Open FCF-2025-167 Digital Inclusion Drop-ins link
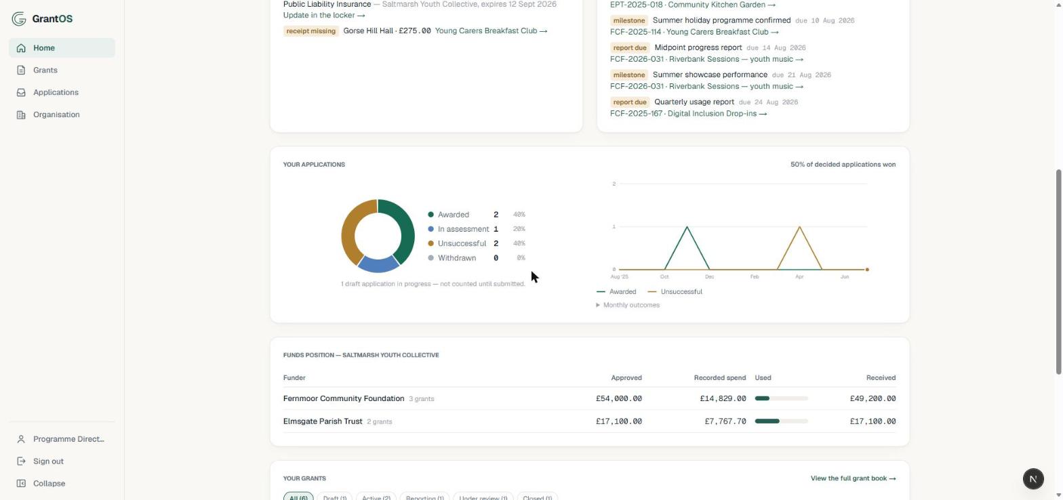 (688, 113)
